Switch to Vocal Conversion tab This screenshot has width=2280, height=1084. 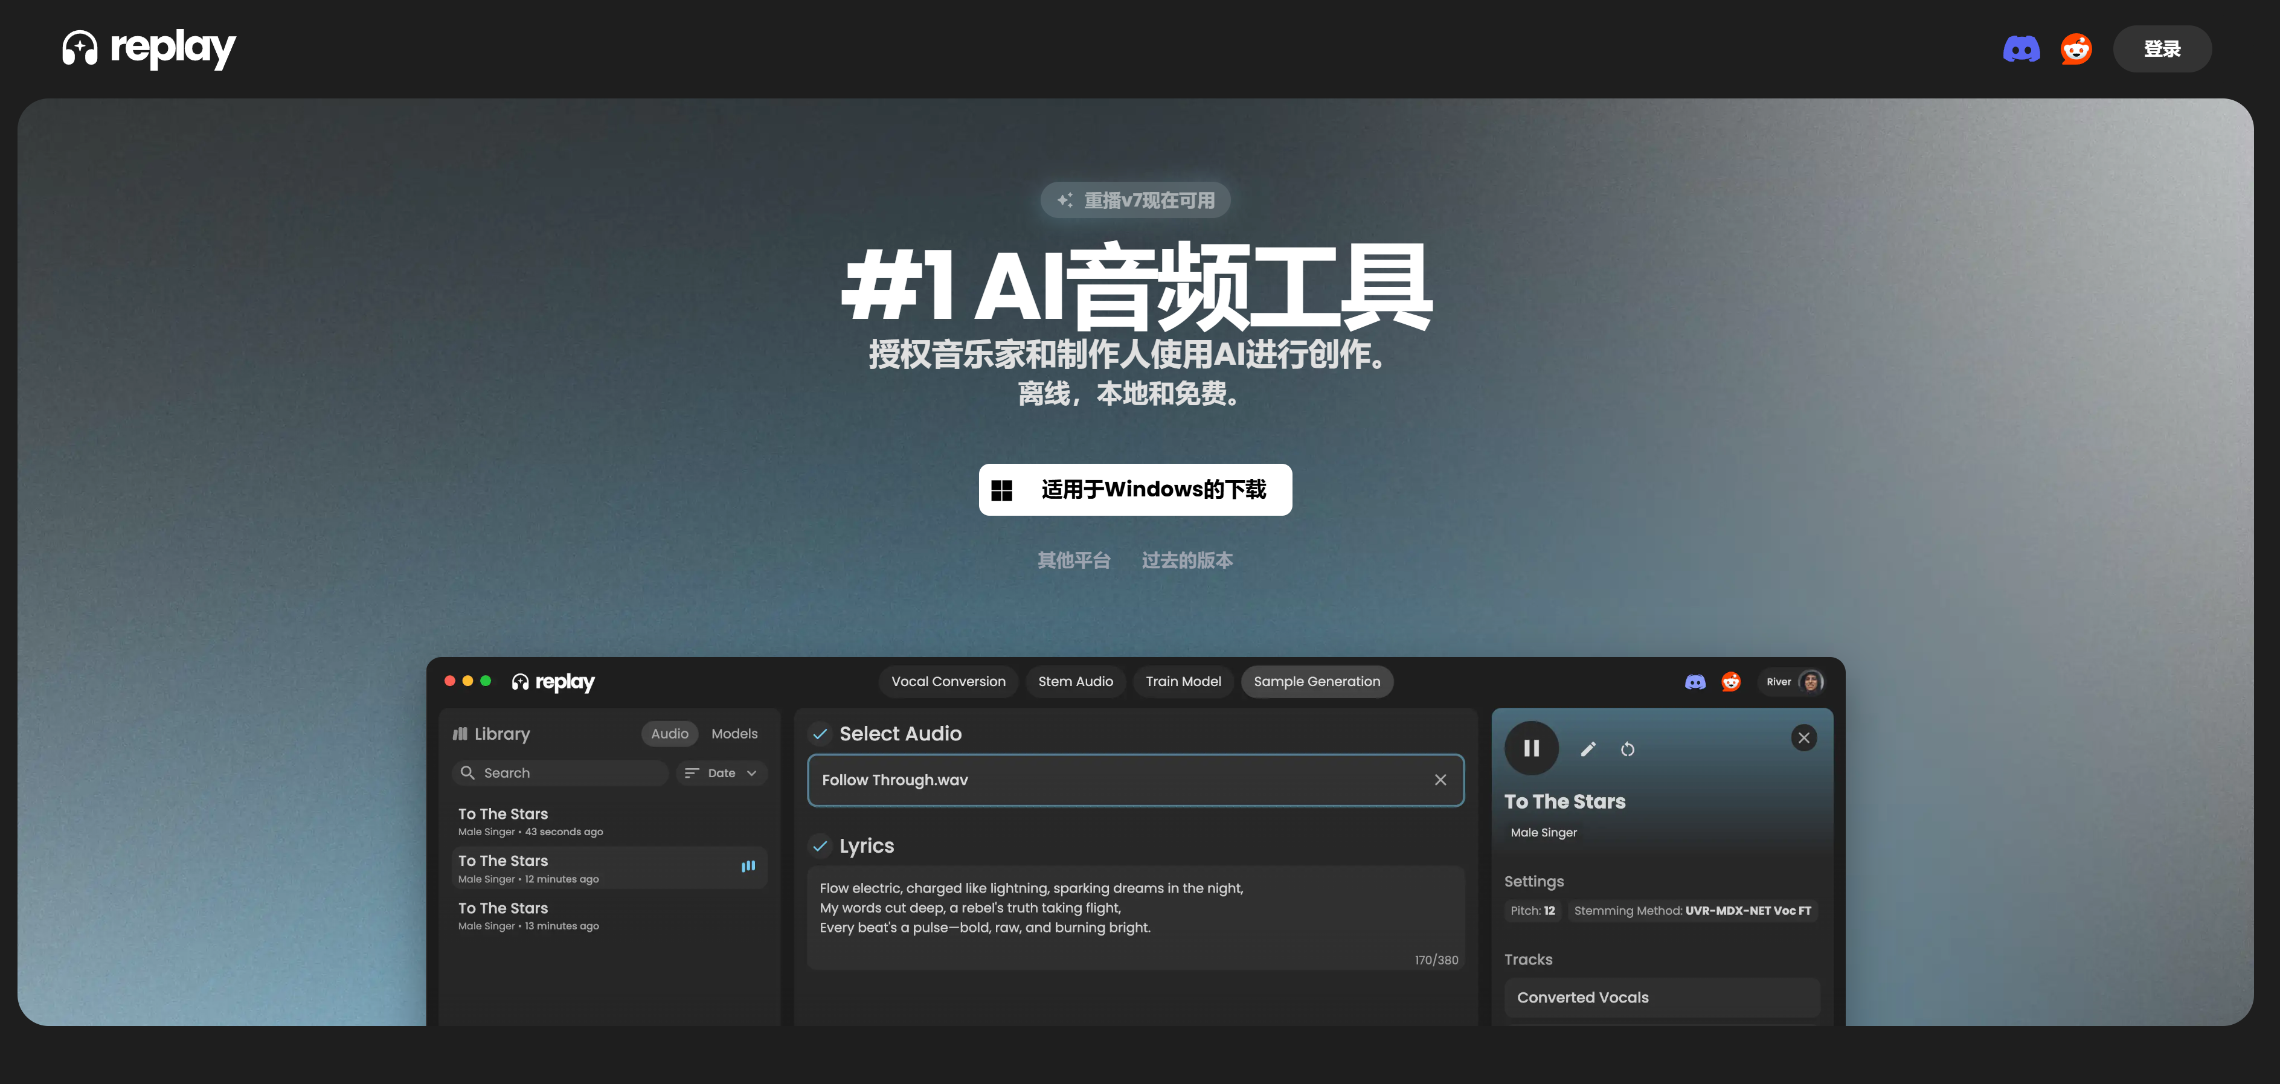(x=948, y=681)
